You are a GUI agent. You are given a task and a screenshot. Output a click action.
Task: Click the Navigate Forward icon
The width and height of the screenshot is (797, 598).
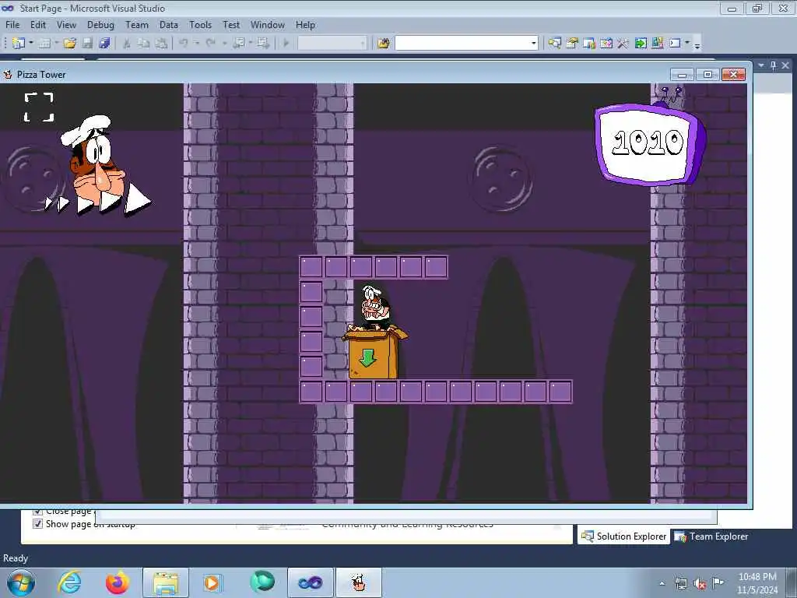pyautogui.click(x=263, y=44)
